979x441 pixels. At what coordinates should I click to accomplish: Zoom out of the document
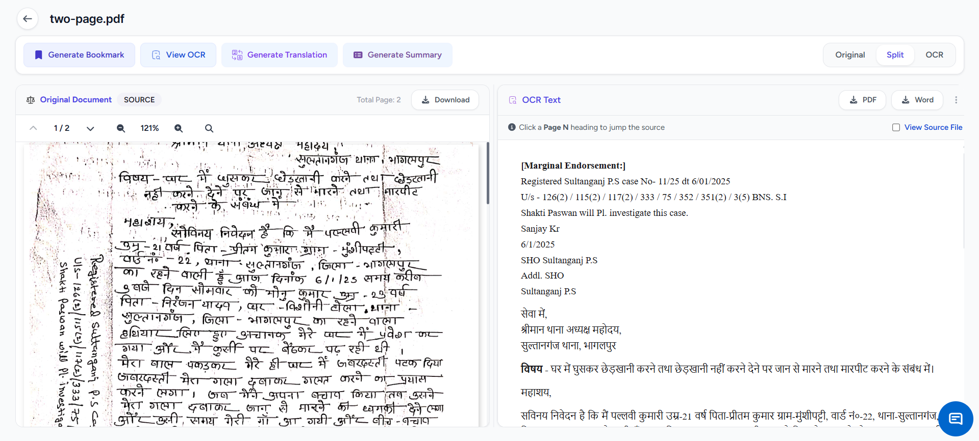tap(121, 128)
